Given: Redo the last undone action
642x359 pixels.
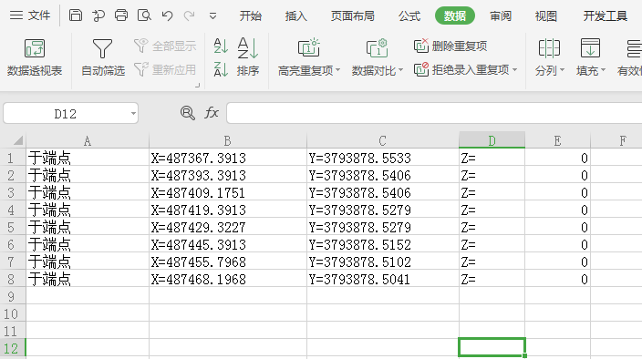Looking at the screenshot, I should [x=189, y=15].
